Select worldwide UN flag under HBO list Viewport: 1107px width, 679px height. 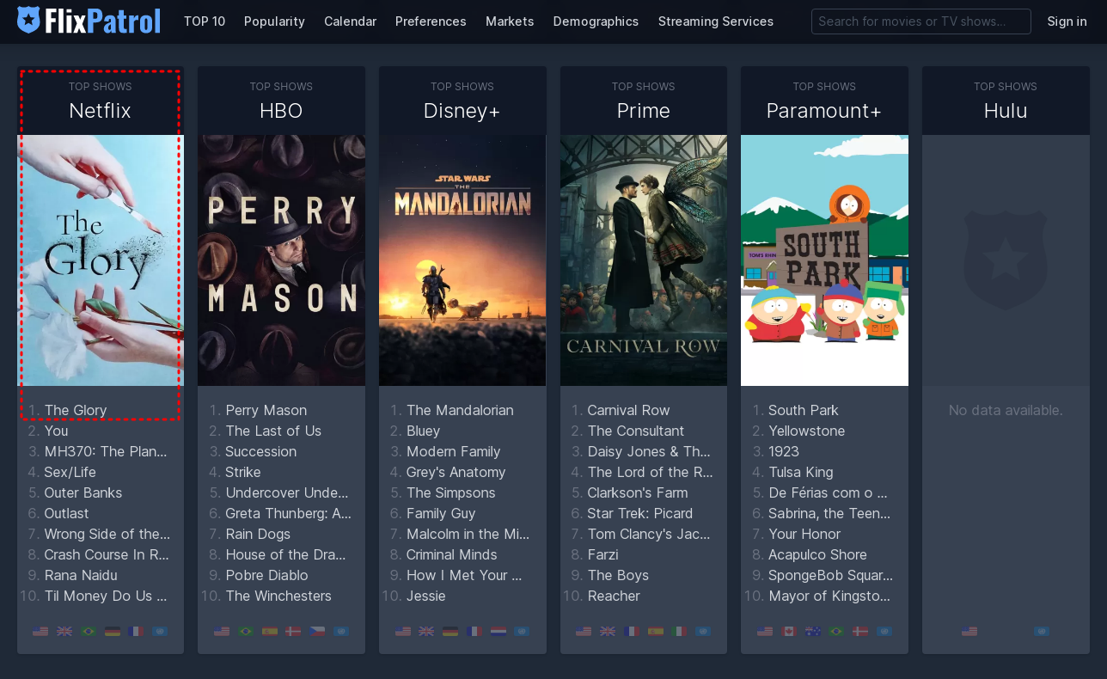tap(341, 632)
